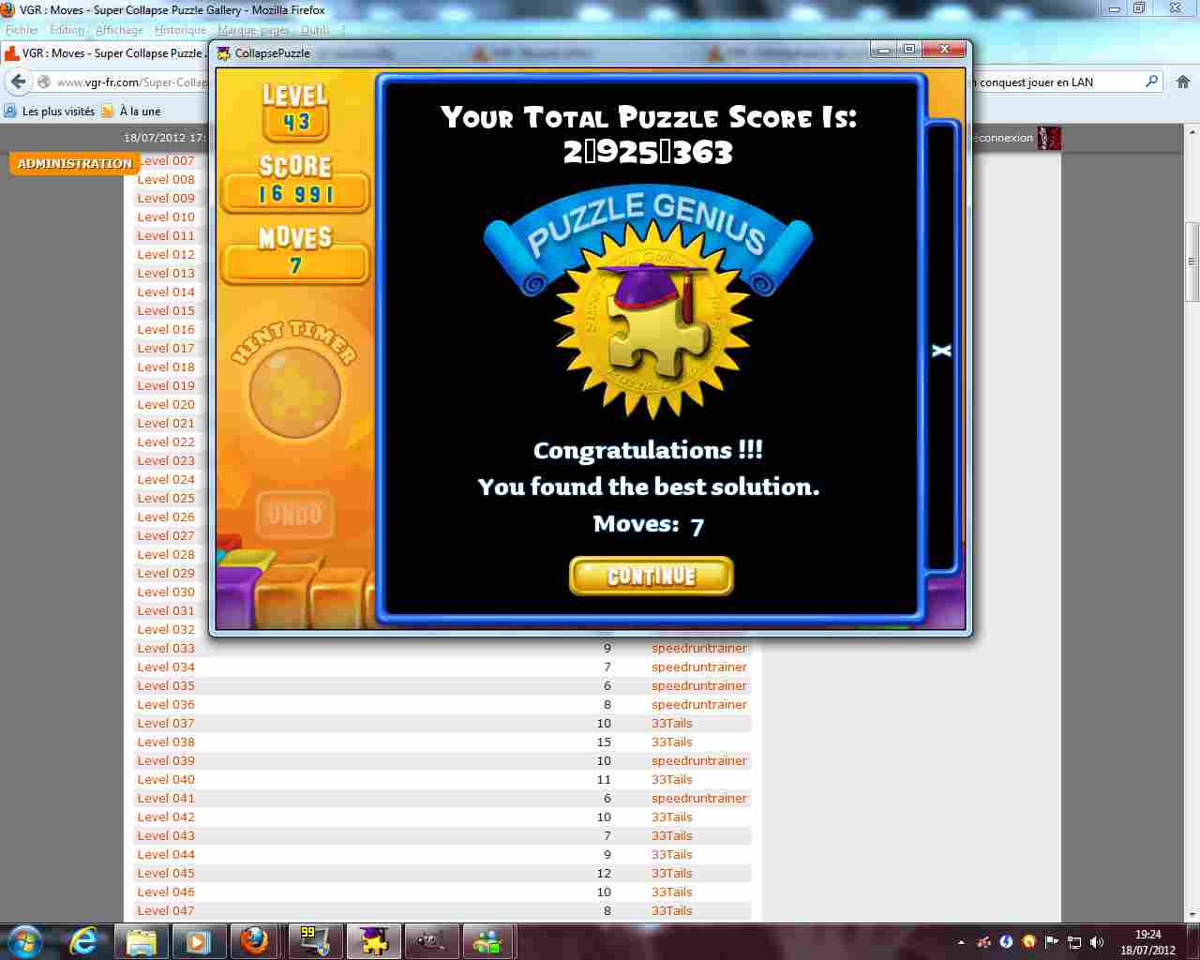Click Windows Media Player taskbar icon
Screen dimensions: 1200x960
(x=198, y=940)
